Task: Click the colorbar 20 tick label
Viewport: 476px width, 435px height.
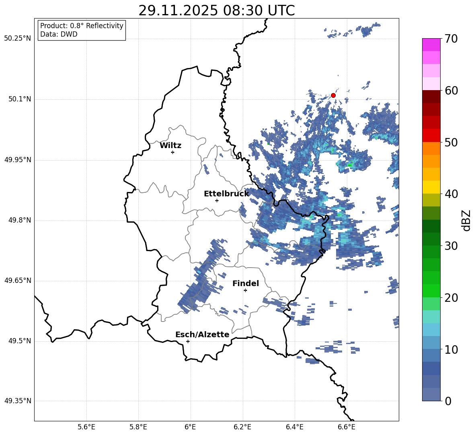Action: pos(451,298)
